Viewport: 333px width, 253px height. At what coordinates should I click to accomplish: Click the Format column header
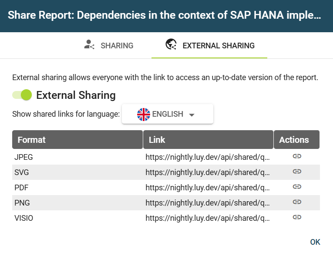77,140
